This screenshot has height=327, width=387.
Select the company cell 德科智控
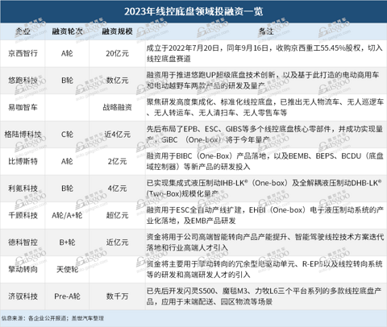click(x=23, y=242)
